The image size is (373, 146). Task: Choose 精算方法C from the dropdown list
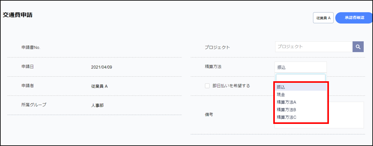[301, 117]
